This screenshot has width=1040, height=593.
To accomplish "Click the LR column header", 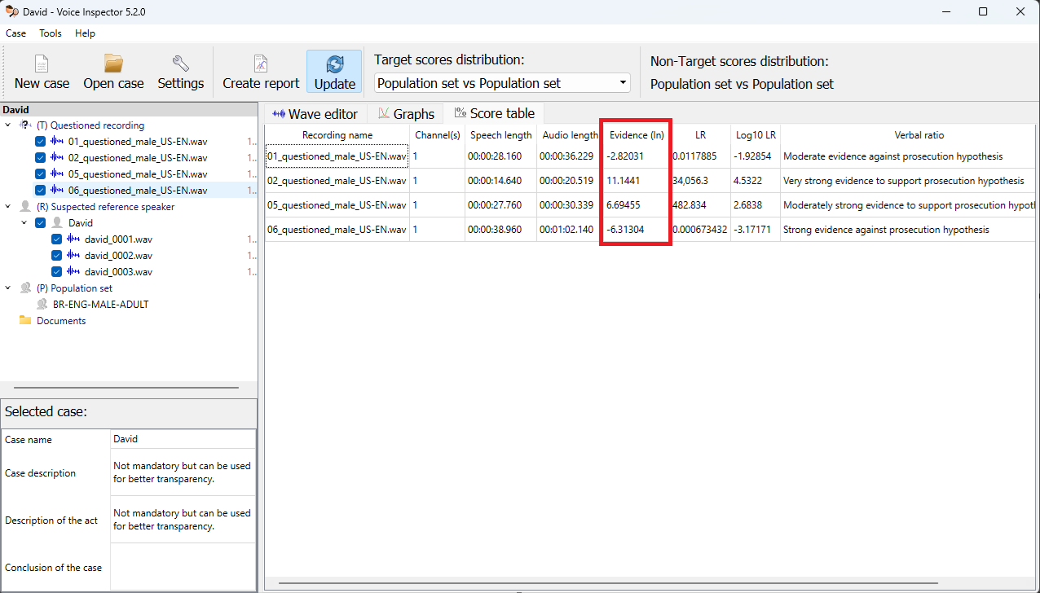I will tap(700, 135).
